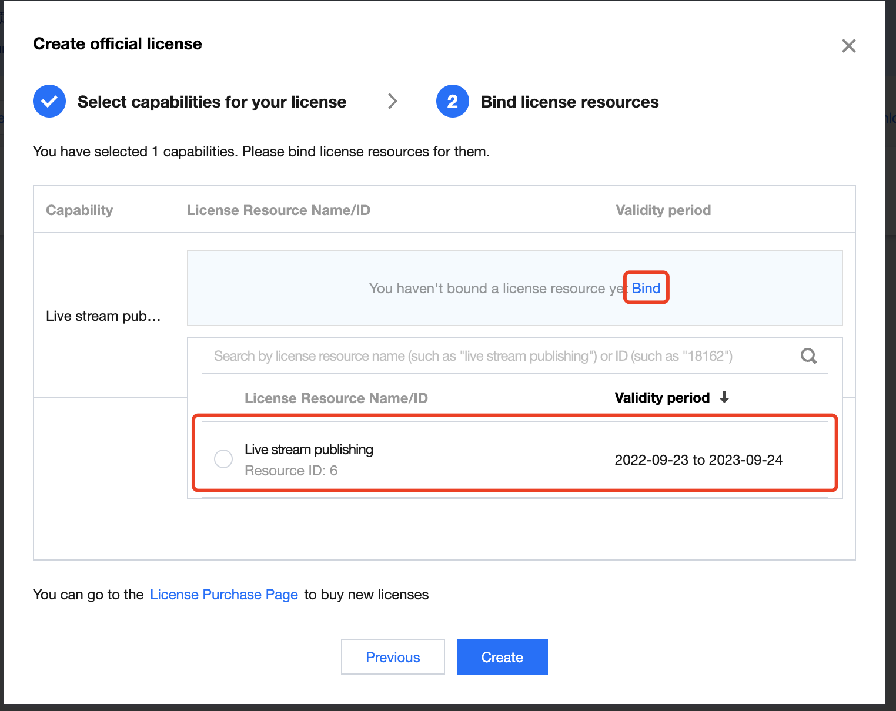This screenshot has width=896, height=711.
Task: Click the Previous button
Action: (393, 657)
